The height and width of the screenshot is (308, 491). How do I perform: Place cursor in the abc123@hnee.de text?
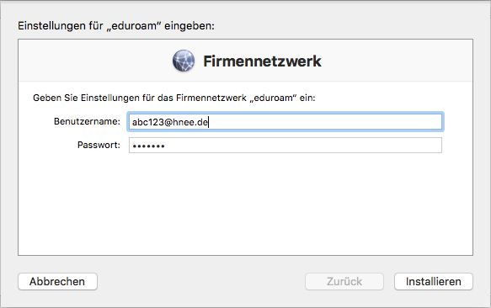(x=170, y=122)
